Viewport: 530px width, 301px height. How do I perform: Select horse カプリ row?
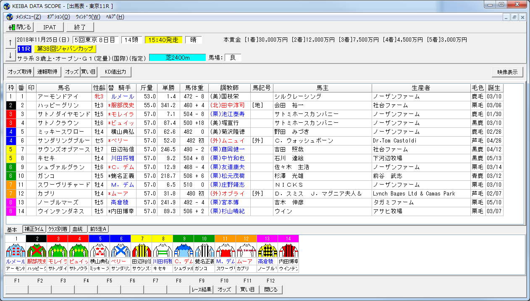255,194
